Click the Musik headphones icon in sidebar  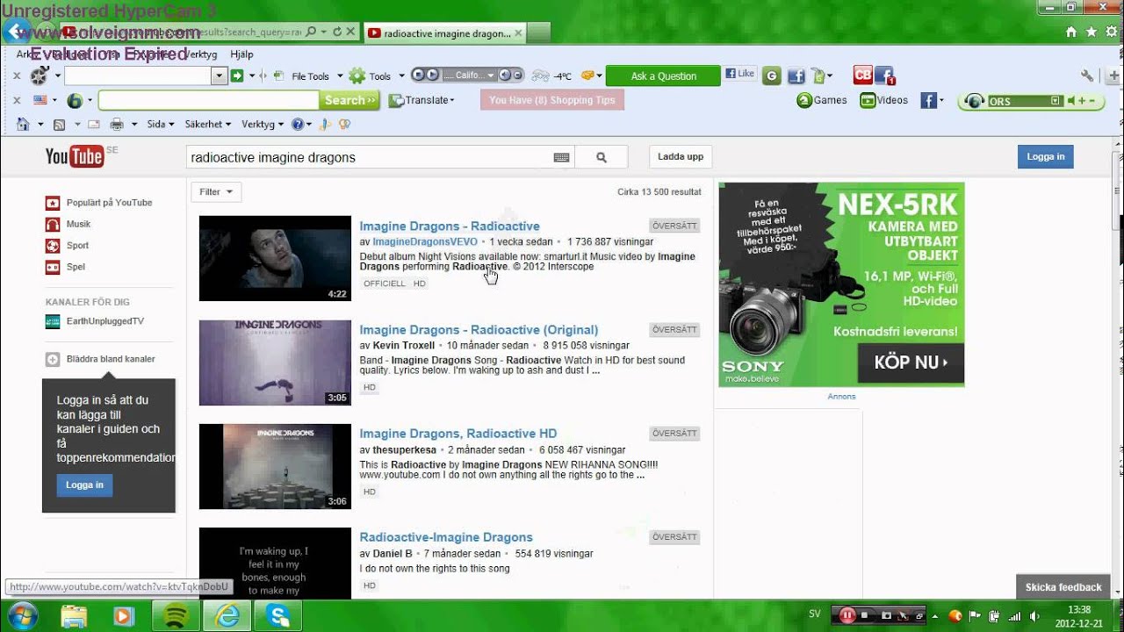click(53, 224)
